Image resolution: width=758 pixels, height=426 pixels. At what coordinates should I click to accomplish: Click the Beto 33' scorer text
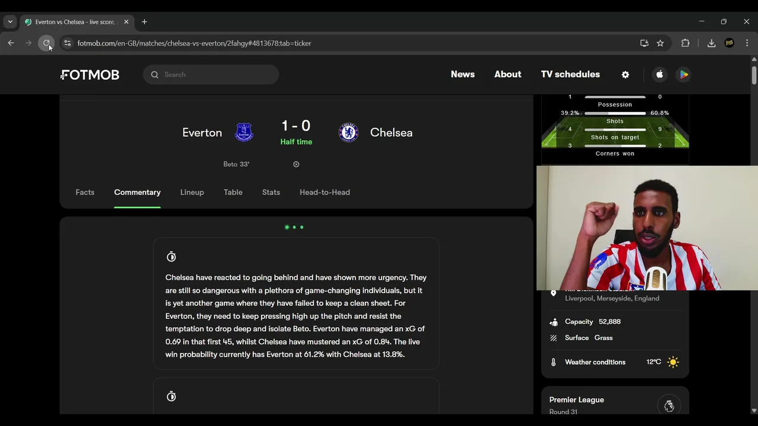coord(236,164)
